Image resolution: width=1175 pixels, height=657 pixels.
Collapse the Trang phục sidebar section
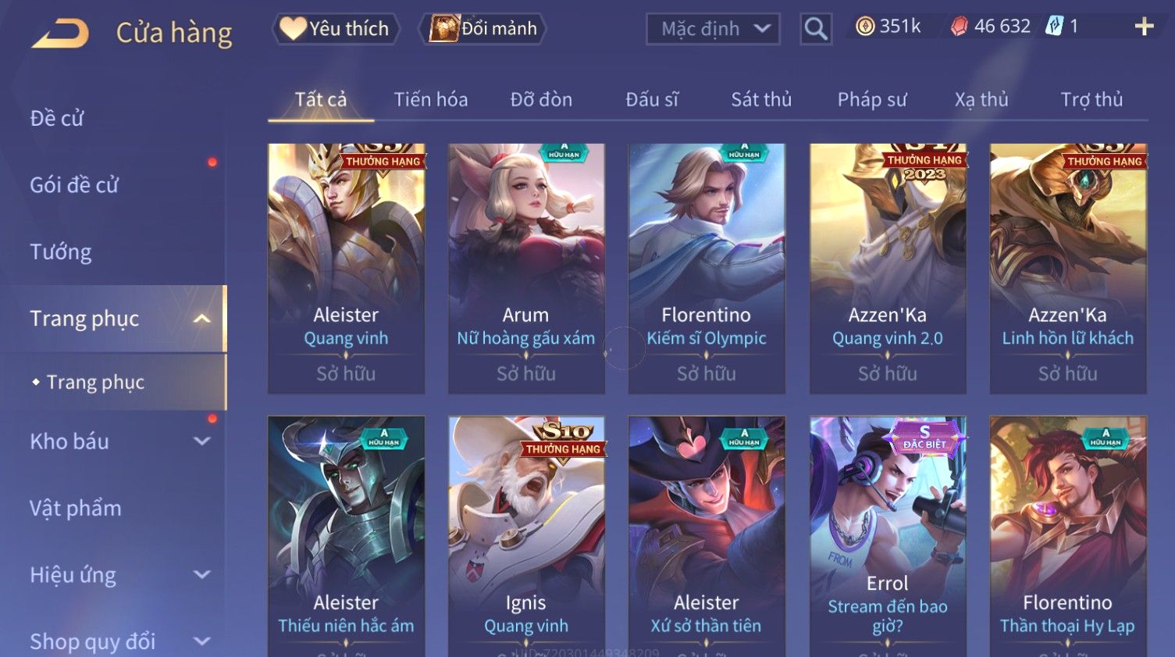[x=202, y=319]
